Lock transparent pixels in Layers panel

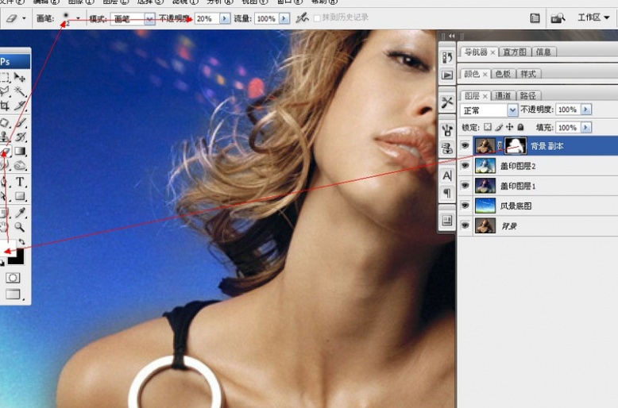click(488, 127)
